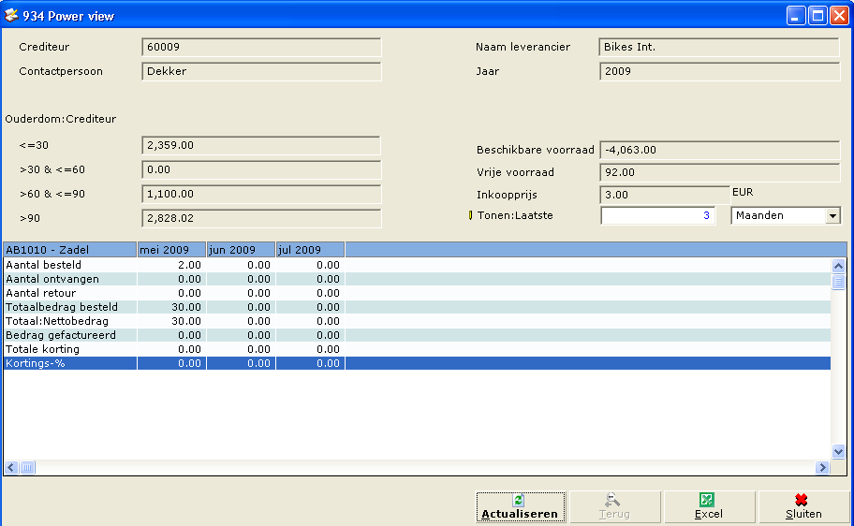Viewport: 854px width, 526px height.
Task: Select the Totaalbedrag besteld row
Action: [70, 307]
